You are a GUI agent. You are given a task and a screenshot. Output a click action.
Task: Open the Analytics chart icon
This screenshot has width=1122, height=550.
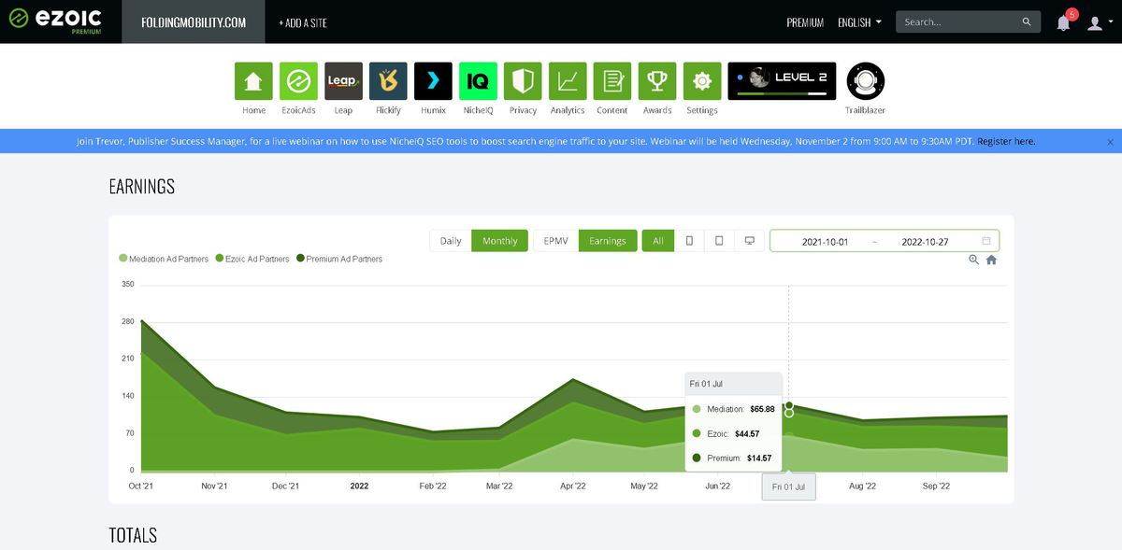point(568,81)
